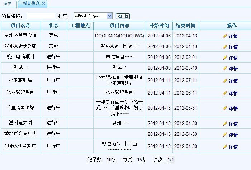This screenshot has height=170, width=251.
Task: Click the pencil icon for 贵州茅台专卖店 row
Action: point(225,36)
